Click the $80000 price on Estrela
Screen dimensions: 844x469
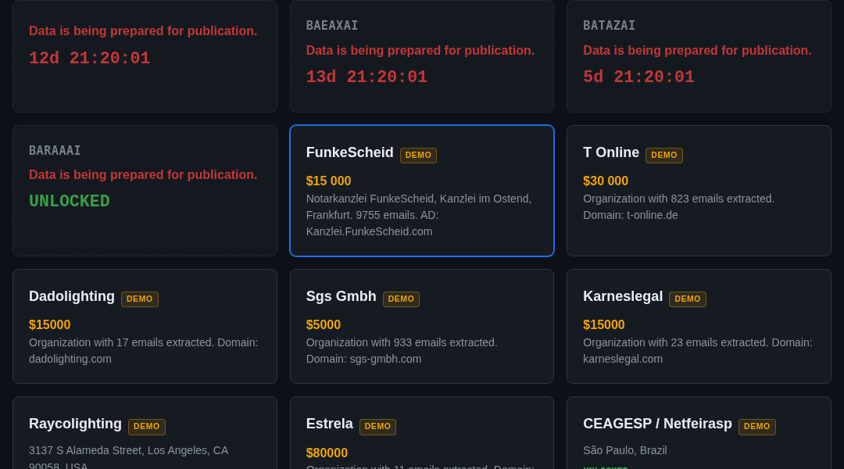click(x=327, y=453)
